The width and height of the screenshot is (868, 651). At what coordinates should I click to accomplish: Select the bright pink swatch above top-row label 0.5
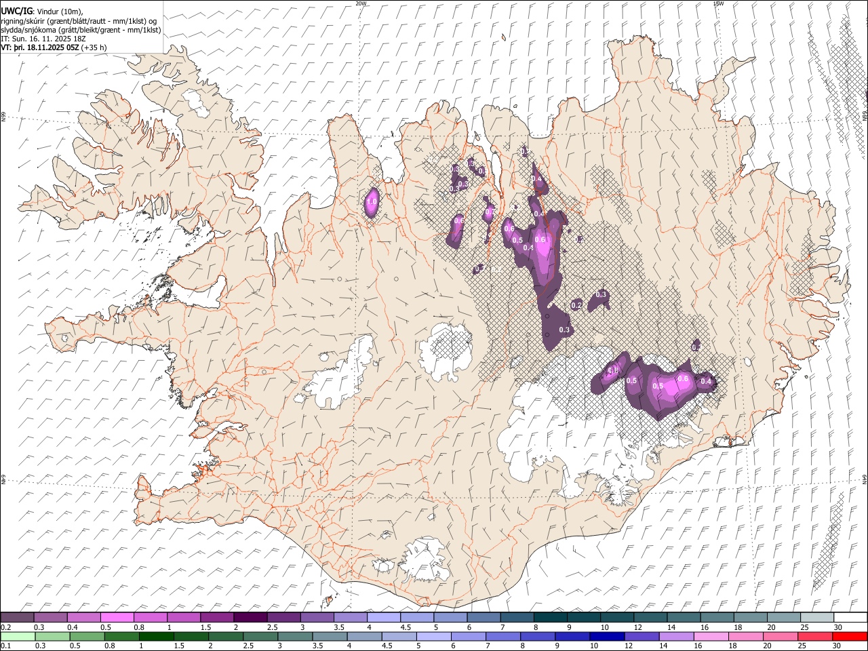(117, 617)
